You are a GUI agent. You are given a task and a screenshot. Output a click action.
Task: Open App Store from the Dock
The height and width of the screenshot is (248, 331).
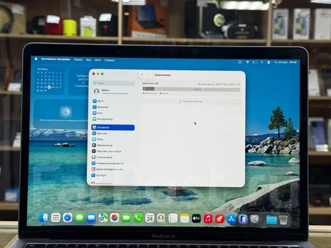click(x=231, y=219)
